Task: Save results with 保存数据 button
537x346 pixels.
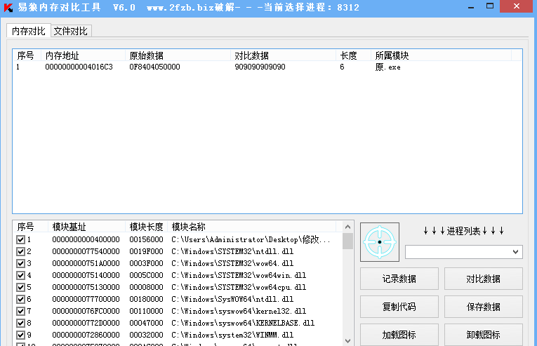Action: click(x=483, y=307)
